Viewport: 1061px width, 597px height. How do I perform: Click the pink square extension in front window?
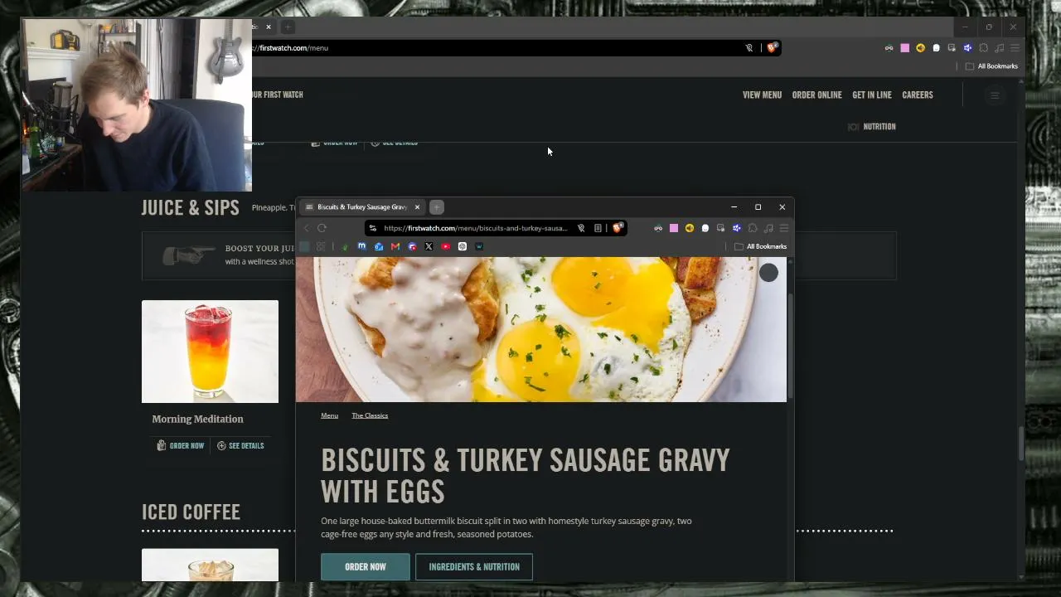pos(674,228)
